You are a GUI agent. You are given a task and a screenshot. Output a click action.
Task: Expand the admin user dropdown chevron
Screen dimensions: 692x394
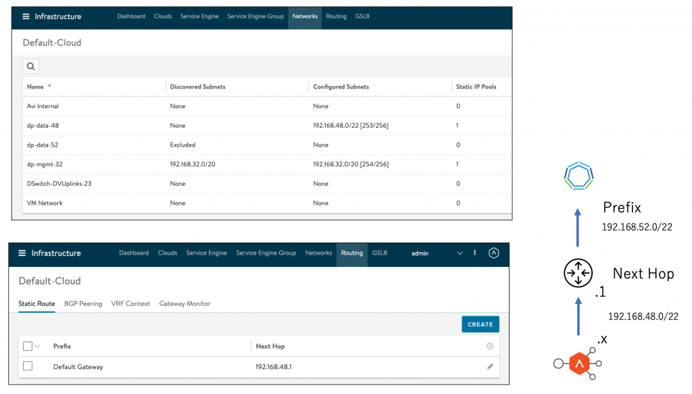[460, 253]
